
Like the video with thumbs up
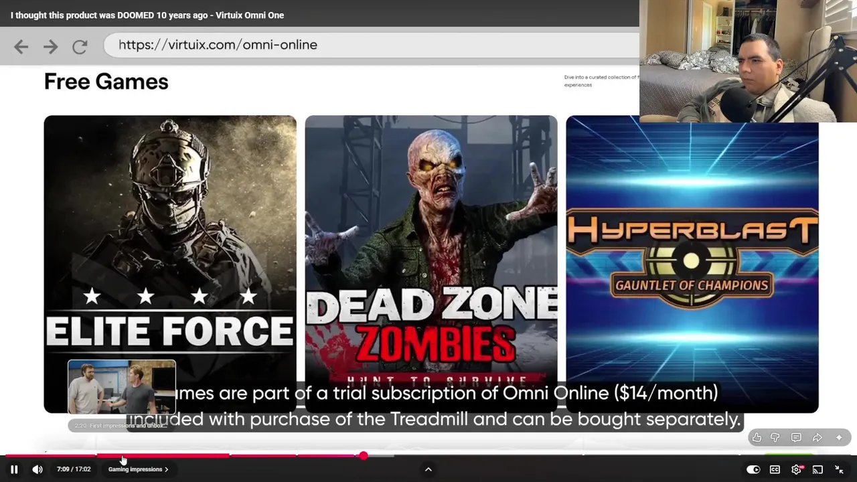point(757,437)
